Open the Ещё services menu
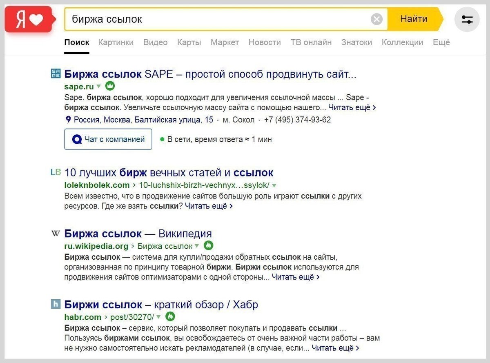 (441, 42)
